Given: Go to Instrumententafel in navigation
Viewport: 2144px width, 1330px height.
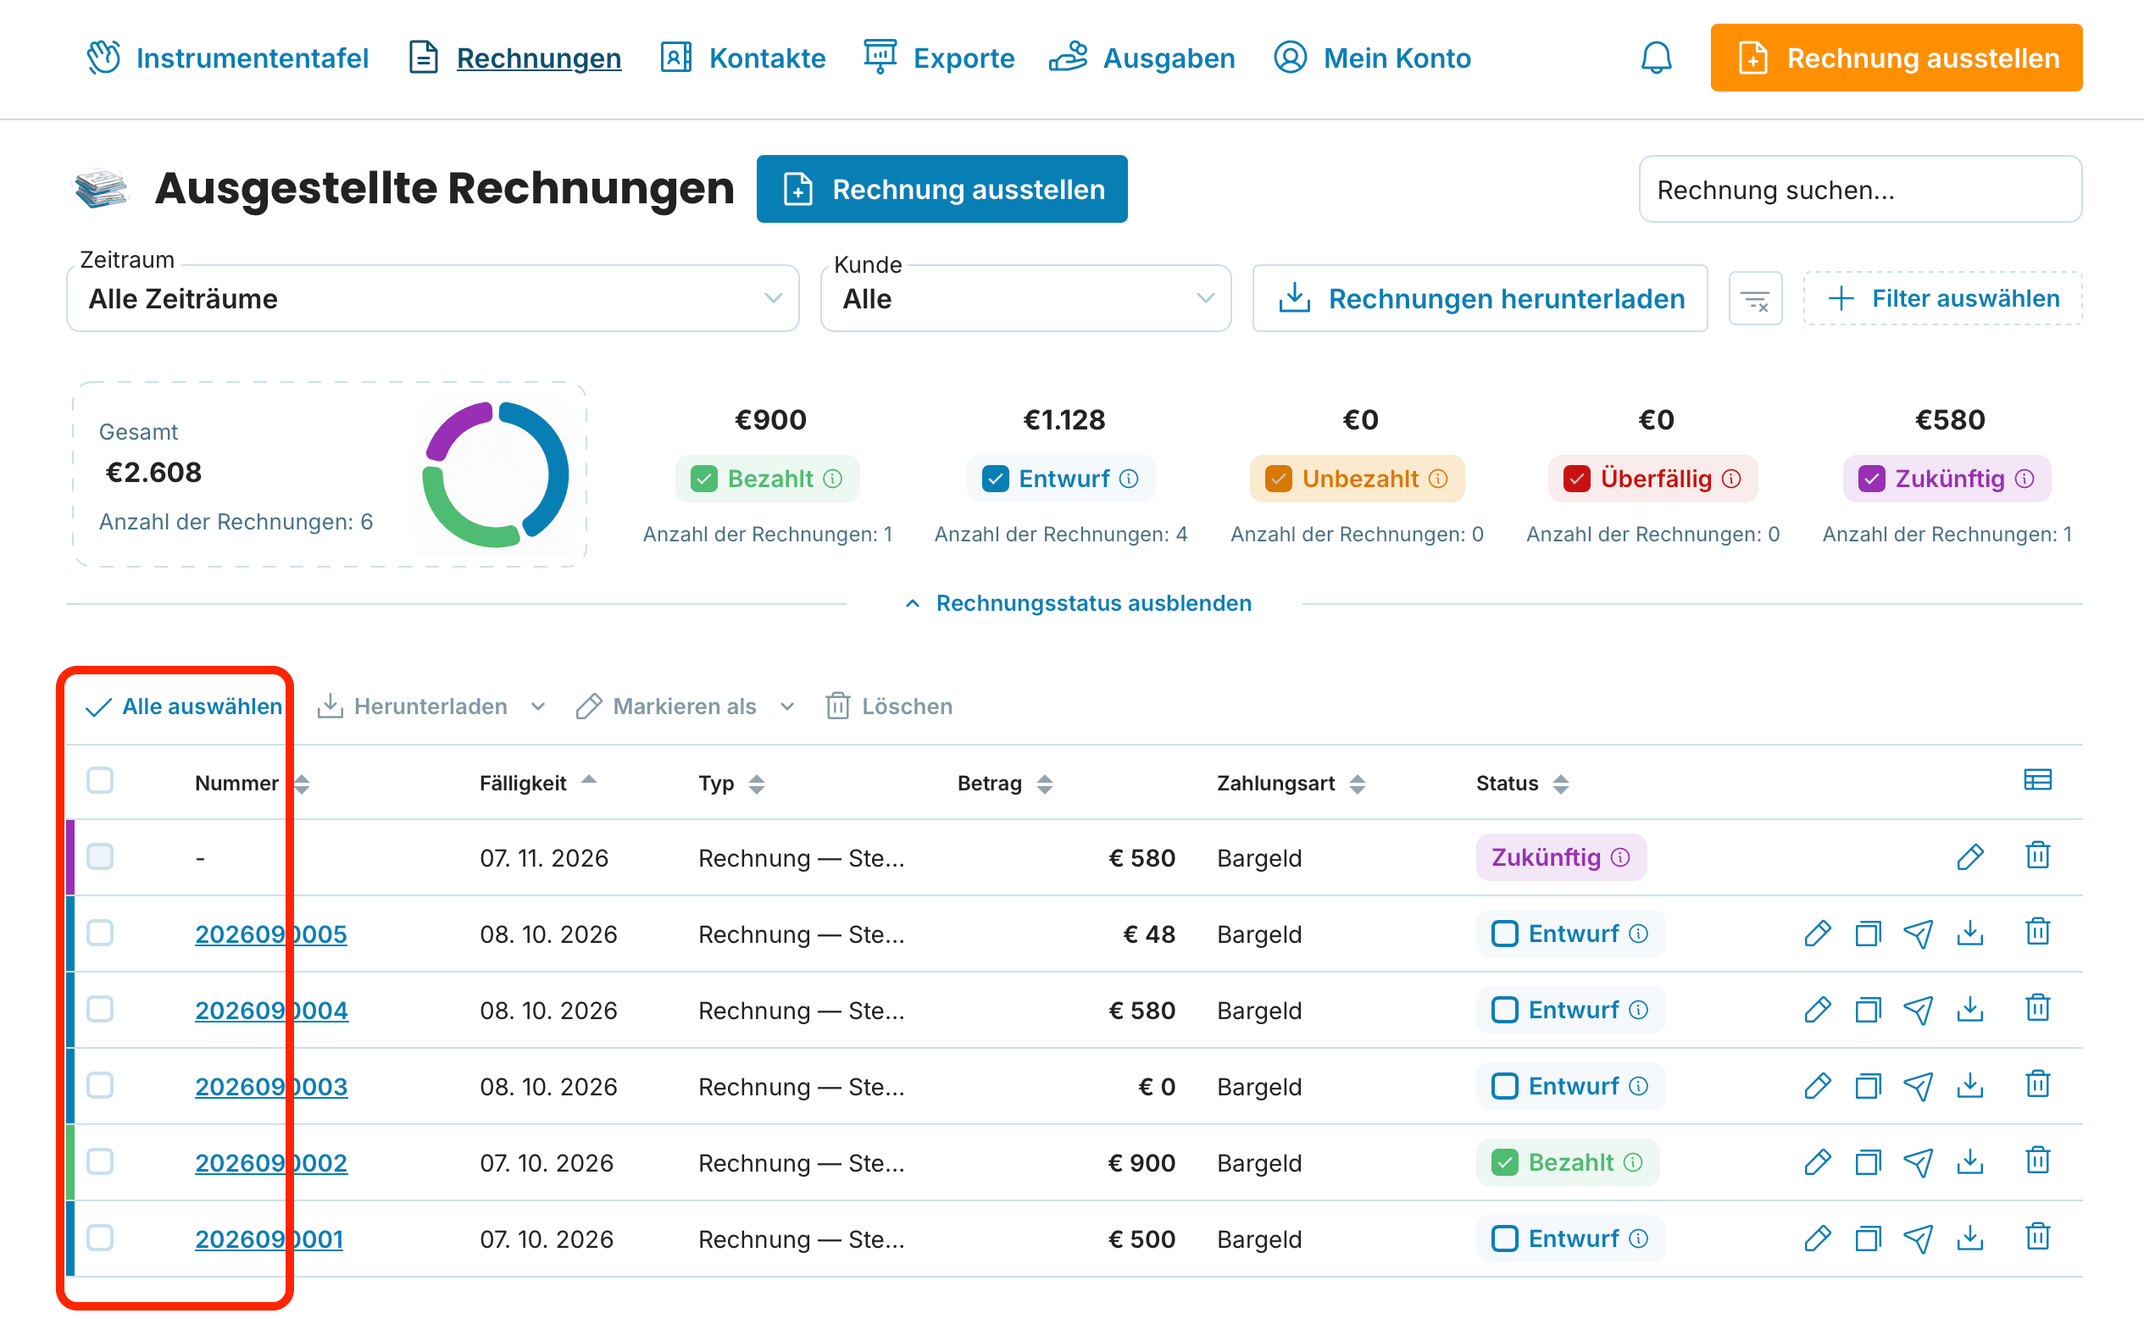Looking at the screenshot, I should coord(228,58).
